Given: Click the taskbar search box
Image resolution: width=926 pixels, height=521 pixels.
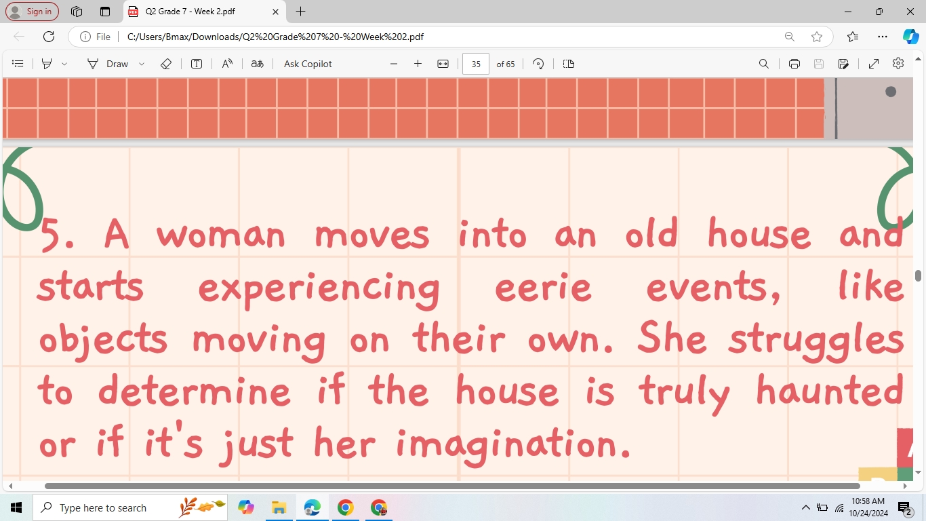Looking at the screenshot, I should pyautogui.click(x=132, y=507).
